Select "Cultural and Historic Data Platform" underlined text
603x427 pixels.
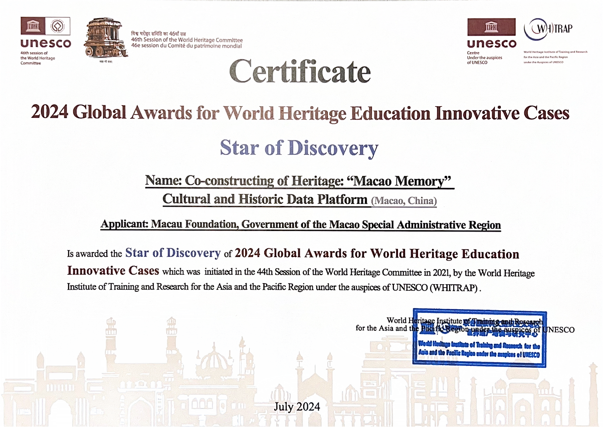(x=265, y=199)
